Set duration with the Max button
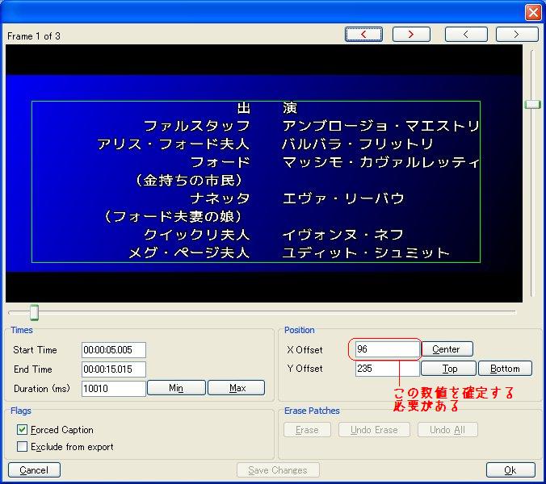Screen dimensions: 546x484 click(x=237, y=388)
